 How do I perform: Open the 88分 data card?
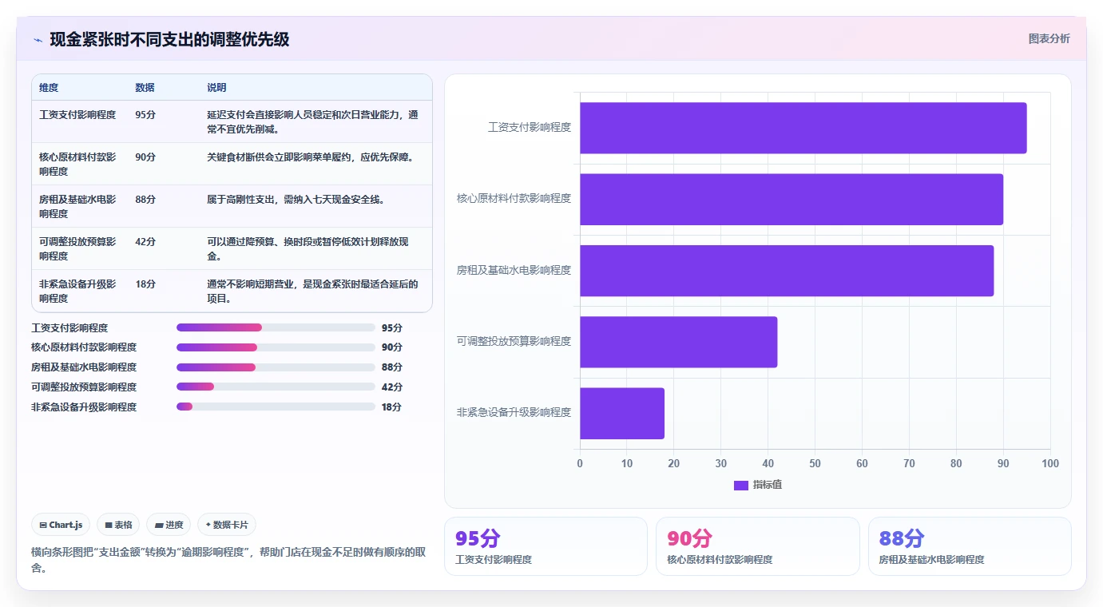tap(970, 546)
